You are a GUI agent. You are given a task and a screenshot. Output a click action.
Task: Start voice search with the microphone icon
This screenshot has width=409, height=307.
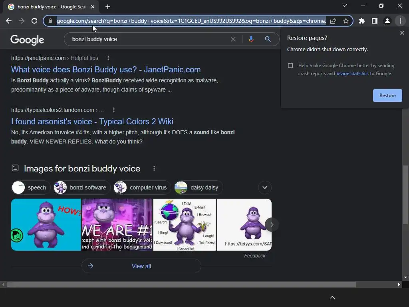point(251,39)
